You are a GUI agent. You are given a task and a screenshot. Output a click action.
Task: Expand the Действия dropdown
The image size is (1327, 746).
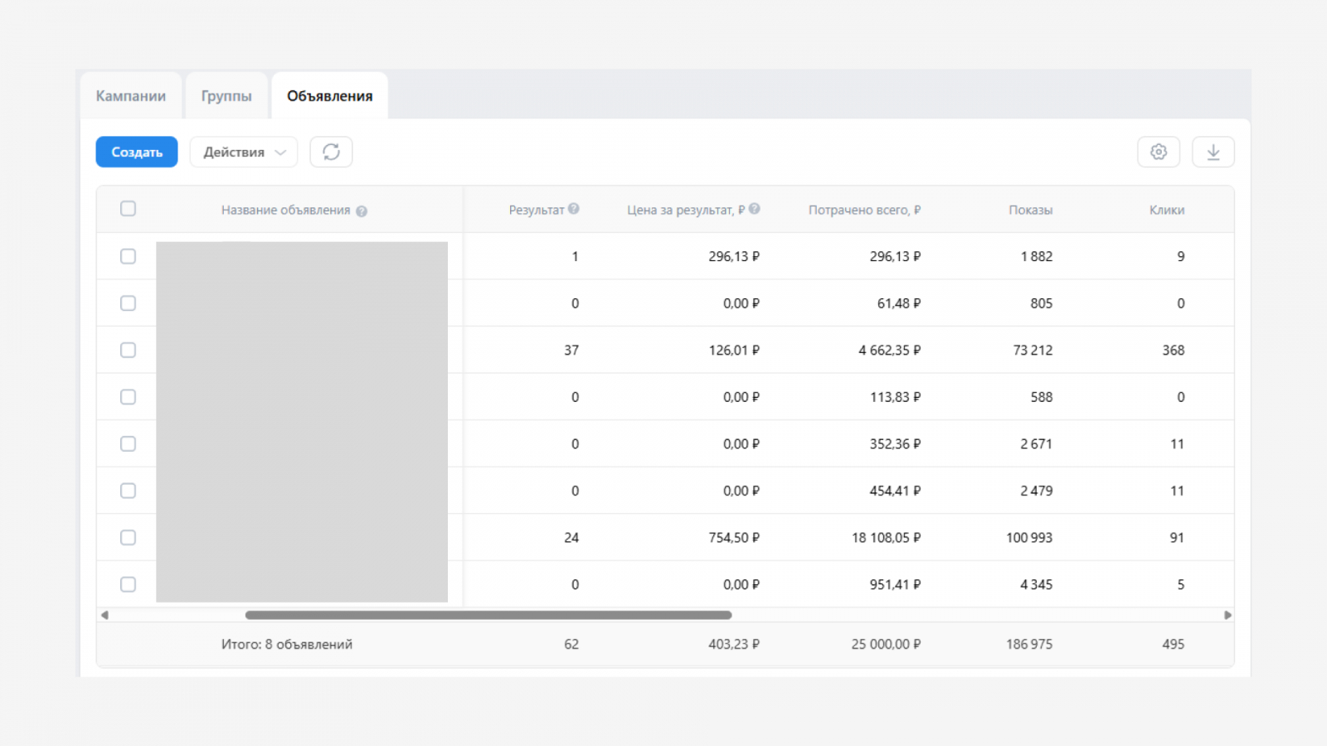[243, 152]
